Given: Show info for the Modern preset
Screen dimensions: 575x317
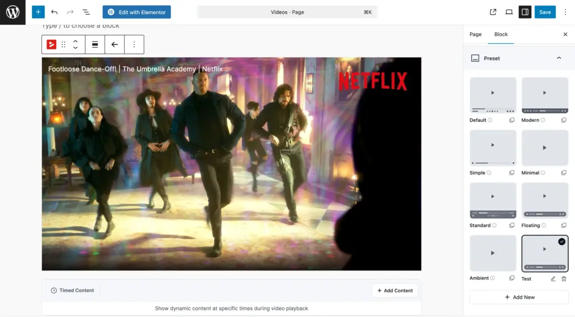Looking at the screenshot, I should [x=543, y=120].
